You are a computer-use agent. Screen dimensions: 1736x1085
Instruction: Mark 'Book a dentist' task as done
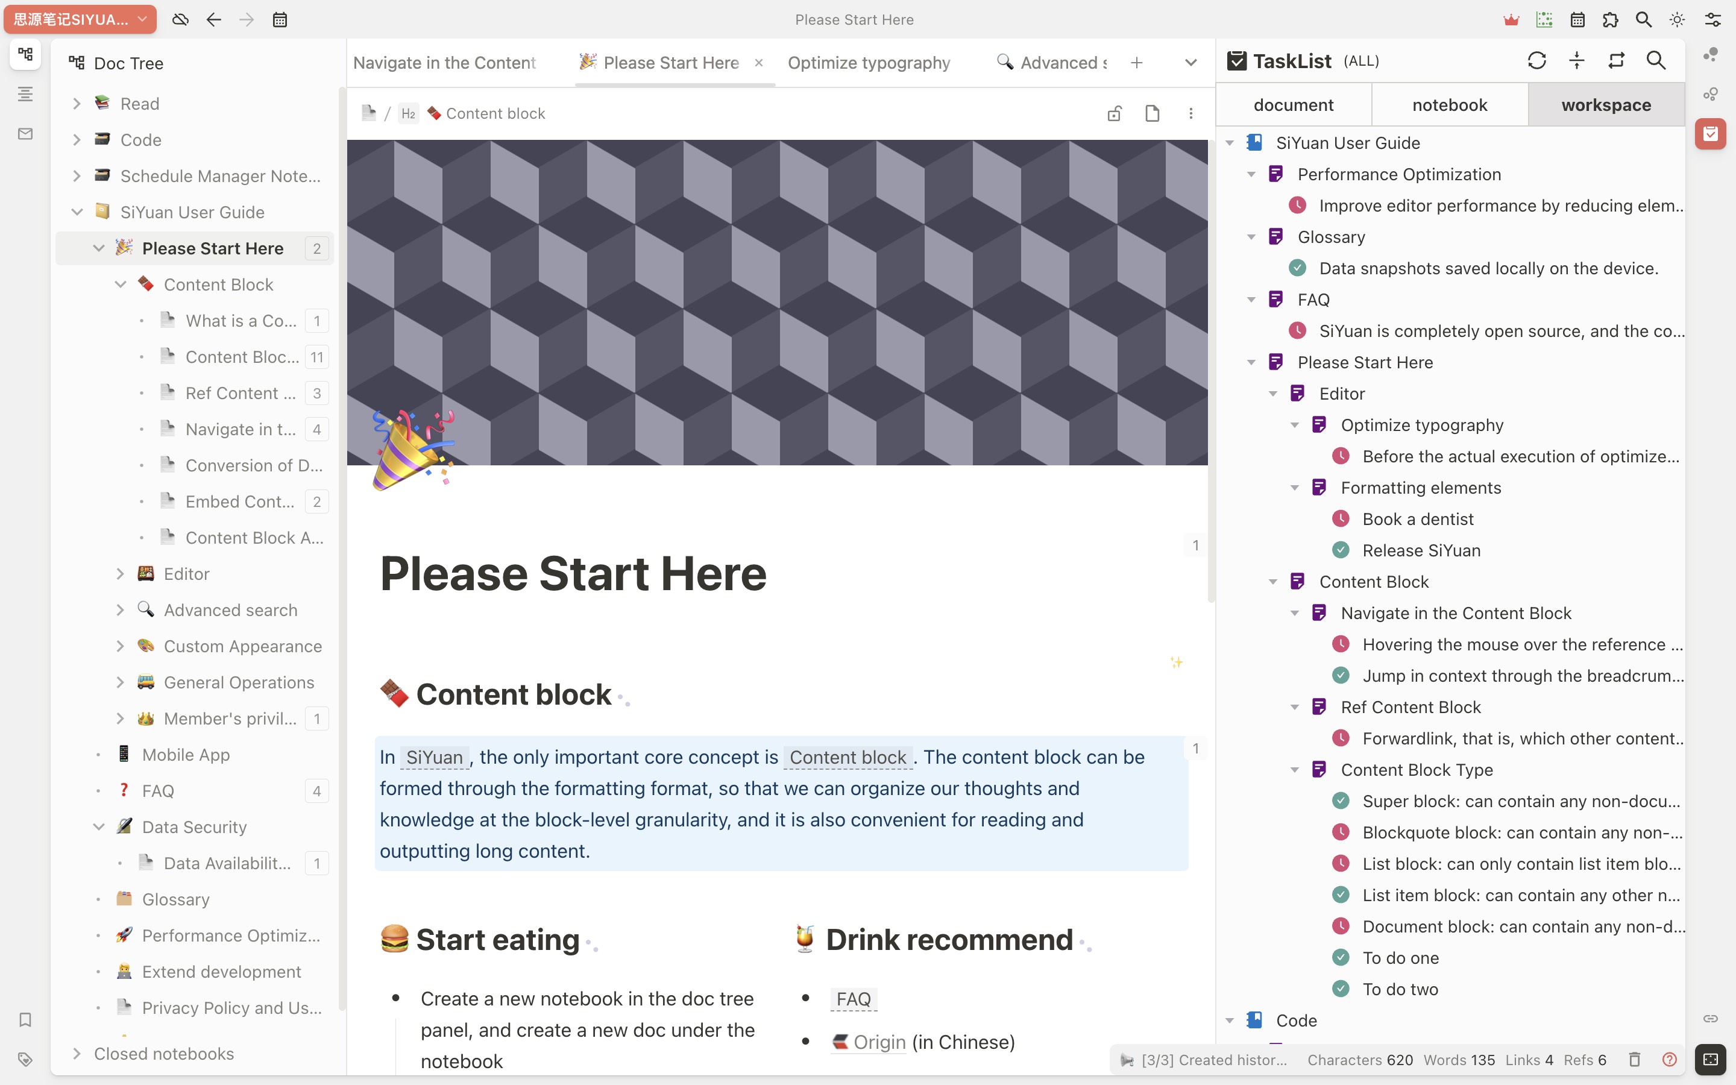1341,519
